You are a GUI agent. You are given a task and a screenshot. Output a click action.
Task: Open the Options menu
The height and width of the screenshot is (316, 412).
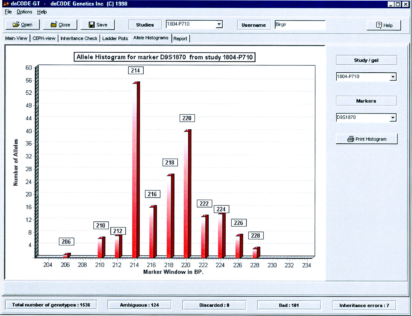[x=24, y=12]
